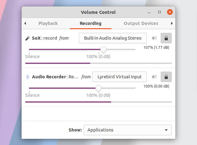Click the 100% (0.00 dB) value
The image size is (197, 145).
(156, 86)
